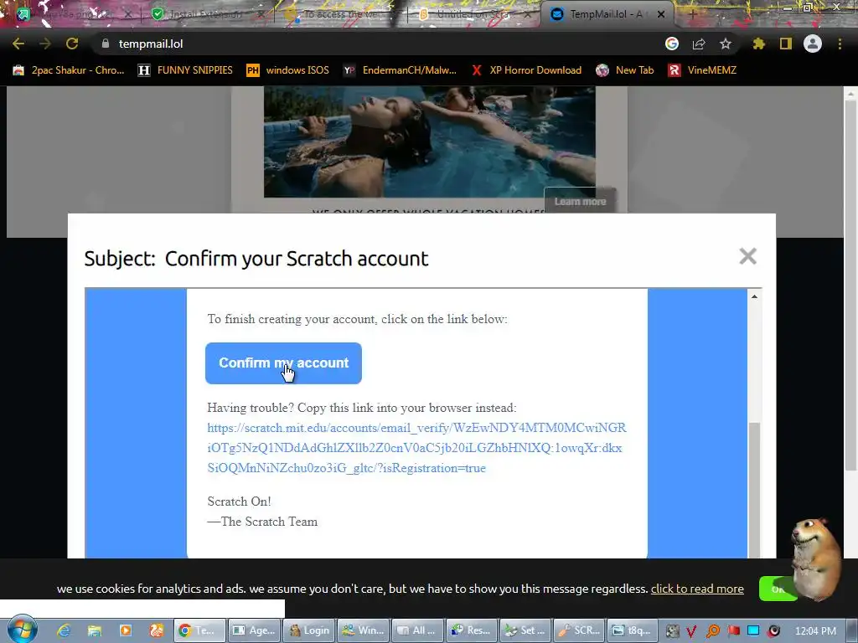This screenshot has height=643, width=858.
Task: Switch to 'All ...' taskbar window
Action: (418, 630)
